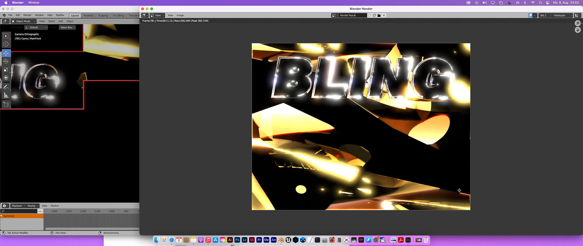583x246 pixels.
Task: Activate the 3D Cursor tool
Action: [6, 44]
